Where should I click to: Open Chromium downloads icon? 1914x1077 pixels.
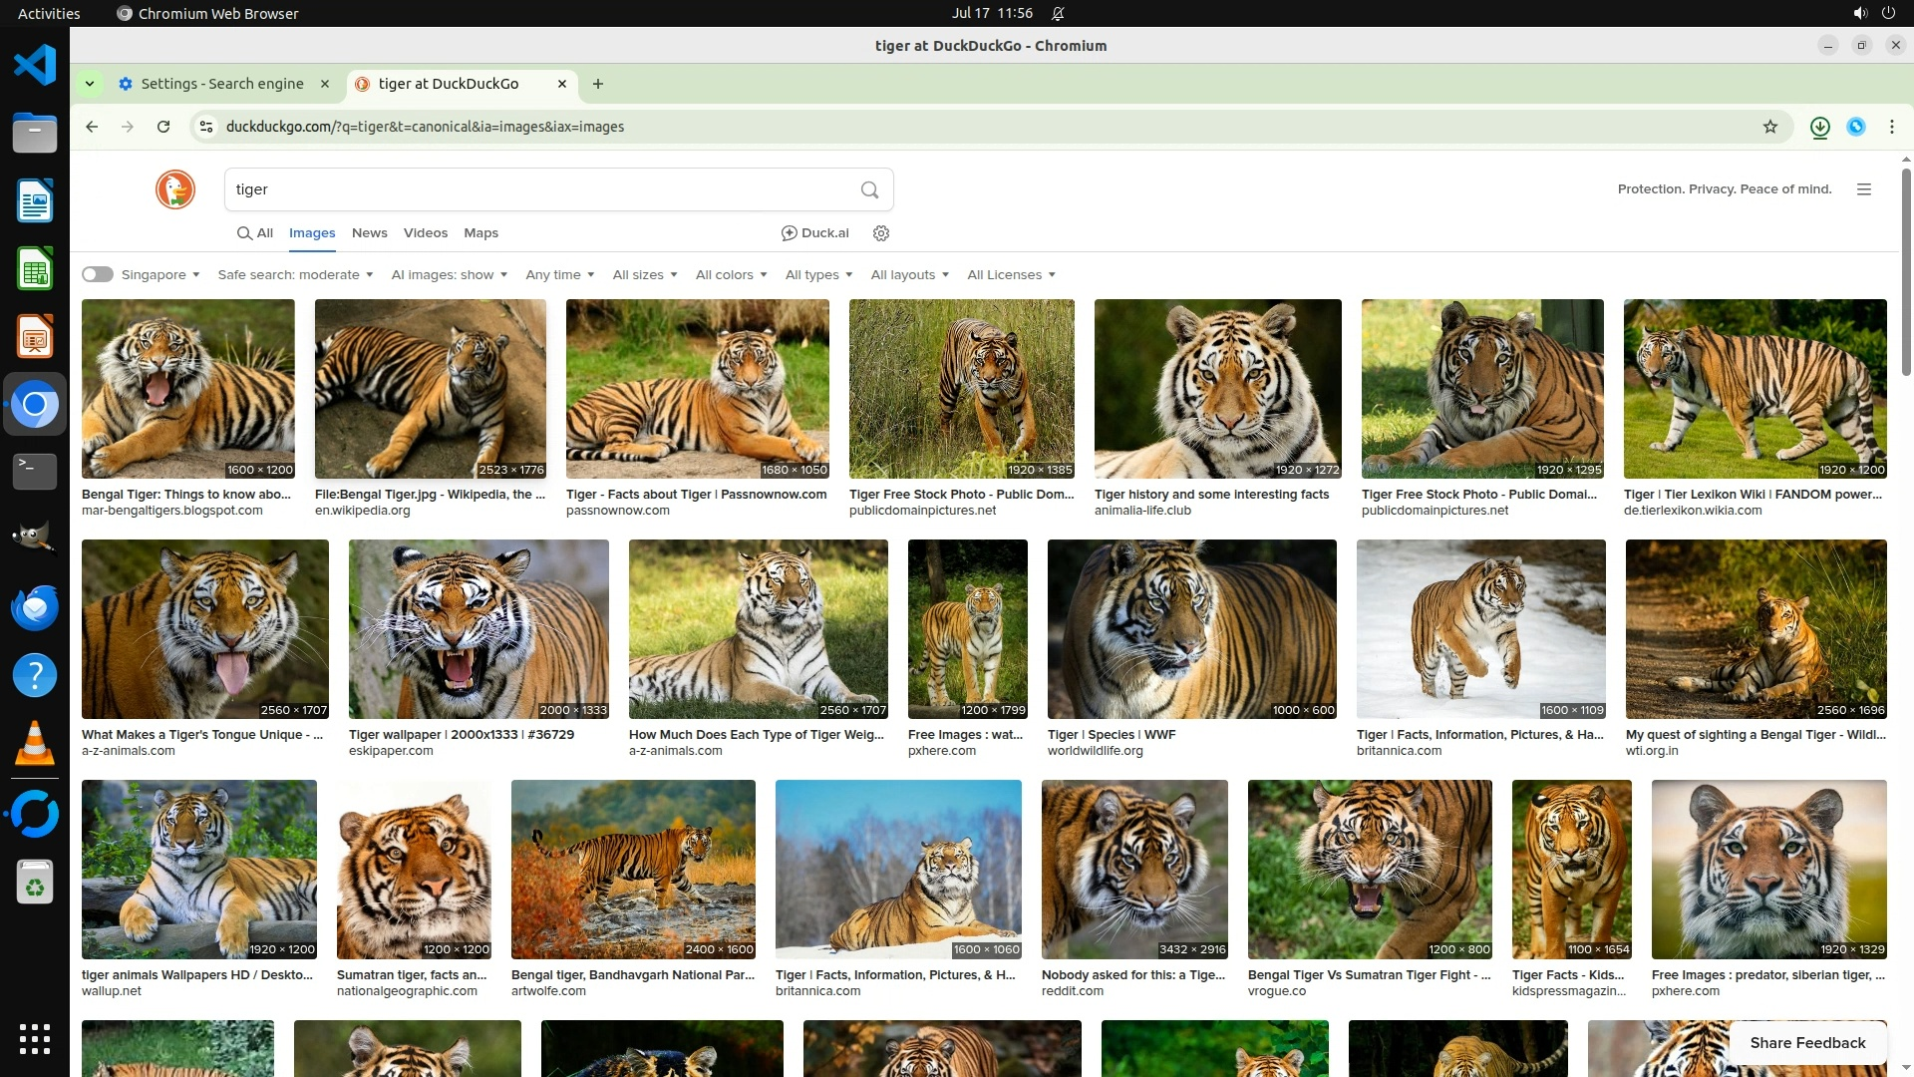coord(1819,127)
